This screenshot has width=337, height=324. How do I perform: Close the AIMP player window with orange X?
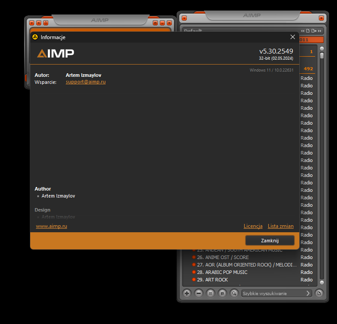tap(169, 23)
